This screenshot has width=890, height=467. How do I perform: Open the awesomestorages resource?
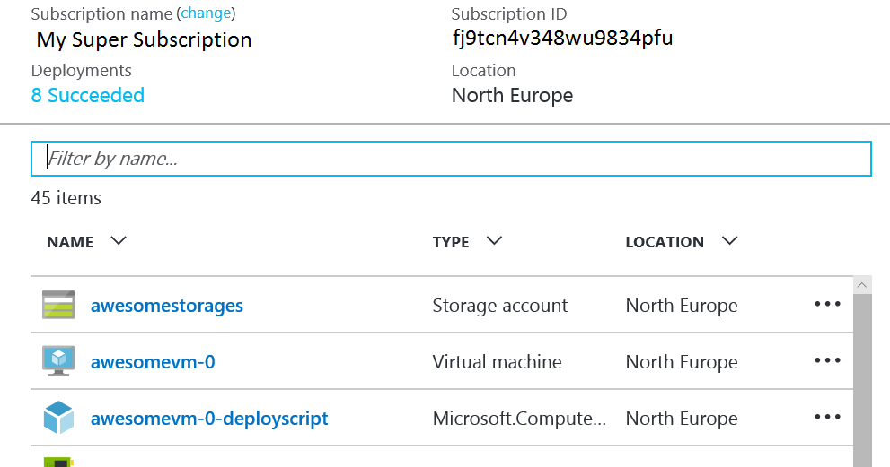[167, 306]
